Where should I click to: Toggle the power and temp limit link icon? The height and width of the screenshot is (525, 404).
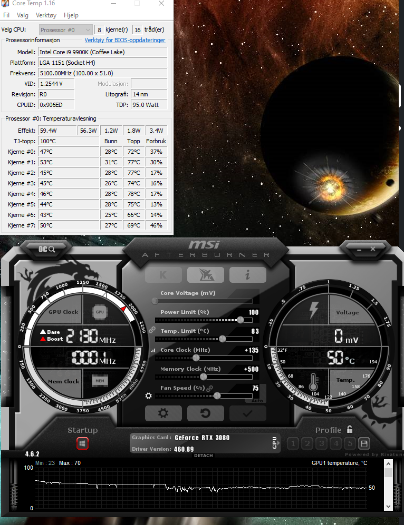point(152,330)
